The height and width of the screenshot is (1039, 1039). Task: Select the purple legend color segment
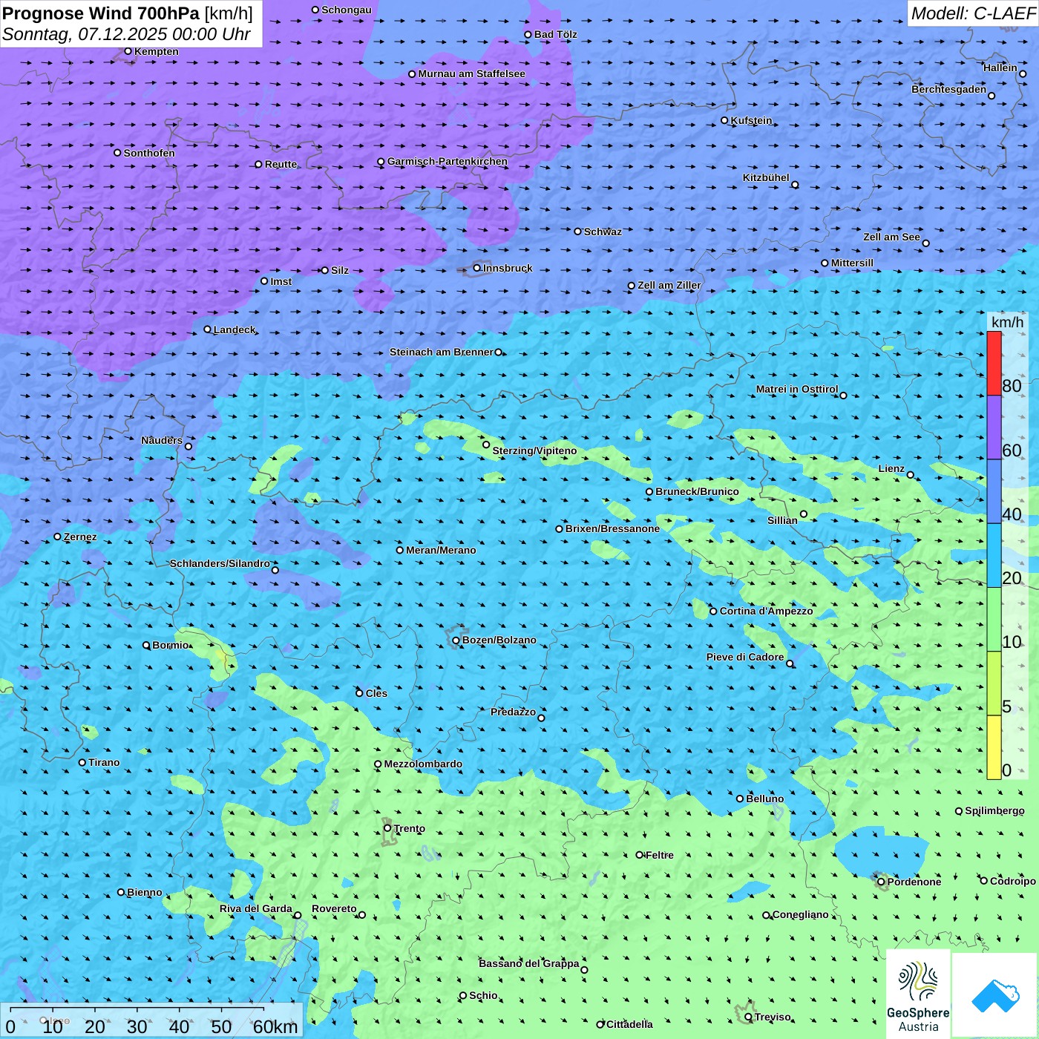coord(994,427)
